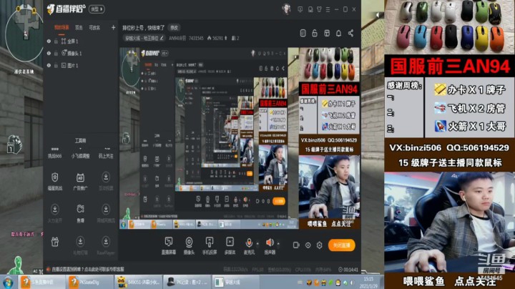The height and width of the screenshot is (289, 515).
Task: Switch to 斗鱼直播伴侣 taskbar item
Action: pyautogui.click(x=41, y=282)
